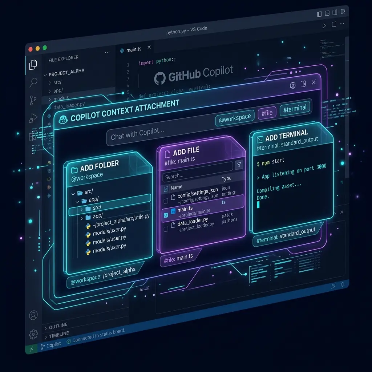The width and height of the screenshot is (372, 372).
Task: Click the filter funnel icon in Add File
Action: pos(239,165)
